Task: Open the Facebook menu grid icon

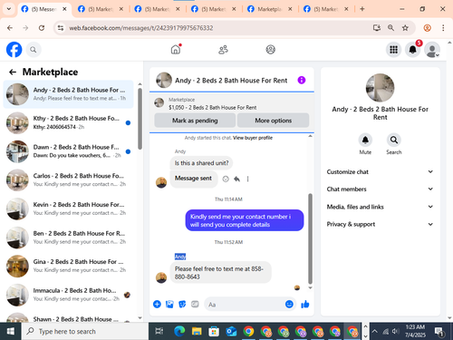Action: pos(393,50)
